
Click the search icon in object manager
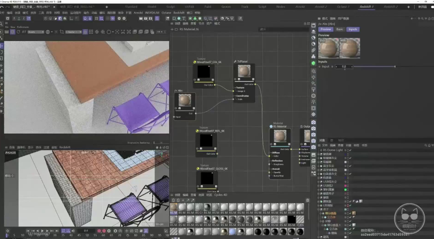pos(426,145)
